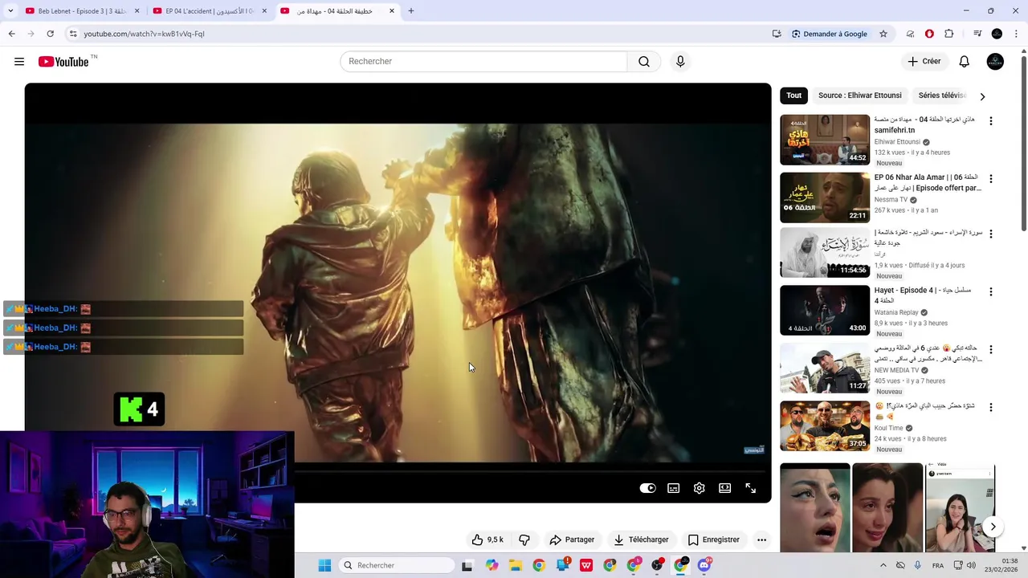Click Demander à Google button
Screen dimensions: 1028x578
click(829, 34)
